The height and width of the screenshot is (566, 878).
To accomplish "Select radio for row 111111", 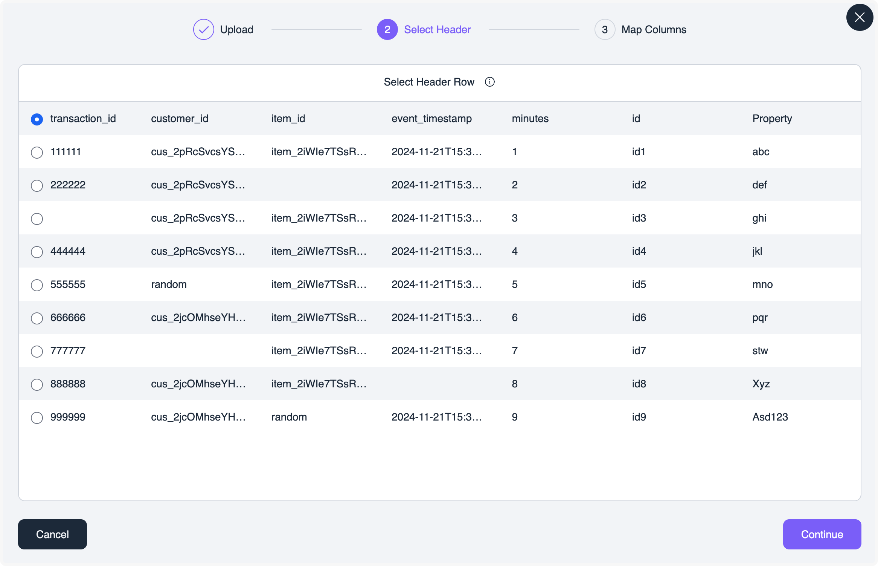I will click(37, 153).
